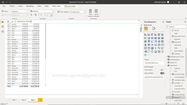Collapse the SuperStore table
The image size is (187, 105).
click(x=167, y=65)
